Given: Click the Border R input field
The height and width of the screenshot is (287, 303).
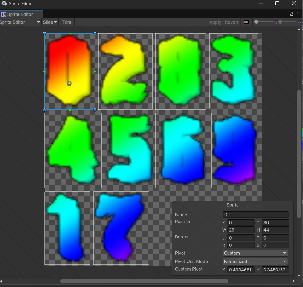Looking at the screenshot, I should [x=241, y=245].
